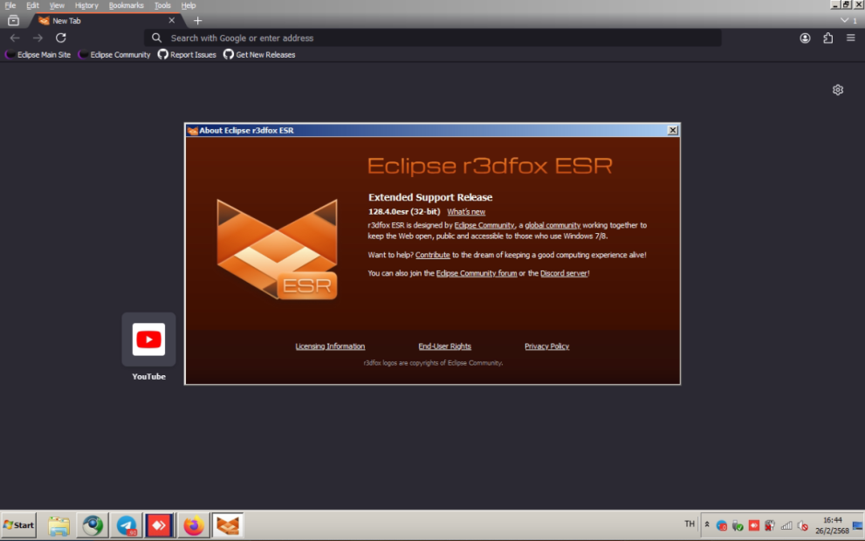This screenshot has height=541, width=865.
Task: Open the Eclipse Community link in description
Action: pos(484,225)
